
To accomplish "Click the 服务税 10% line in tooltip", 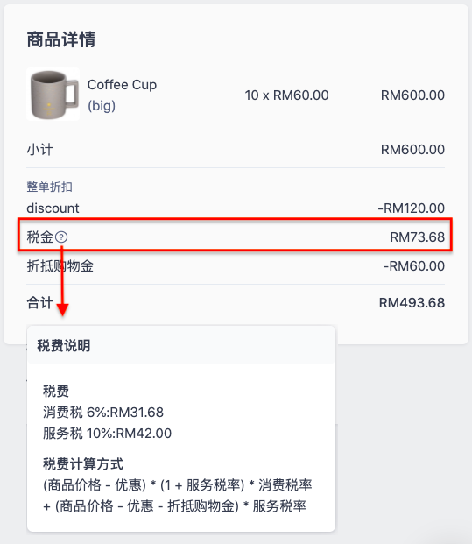I will [x=107, y=434].
